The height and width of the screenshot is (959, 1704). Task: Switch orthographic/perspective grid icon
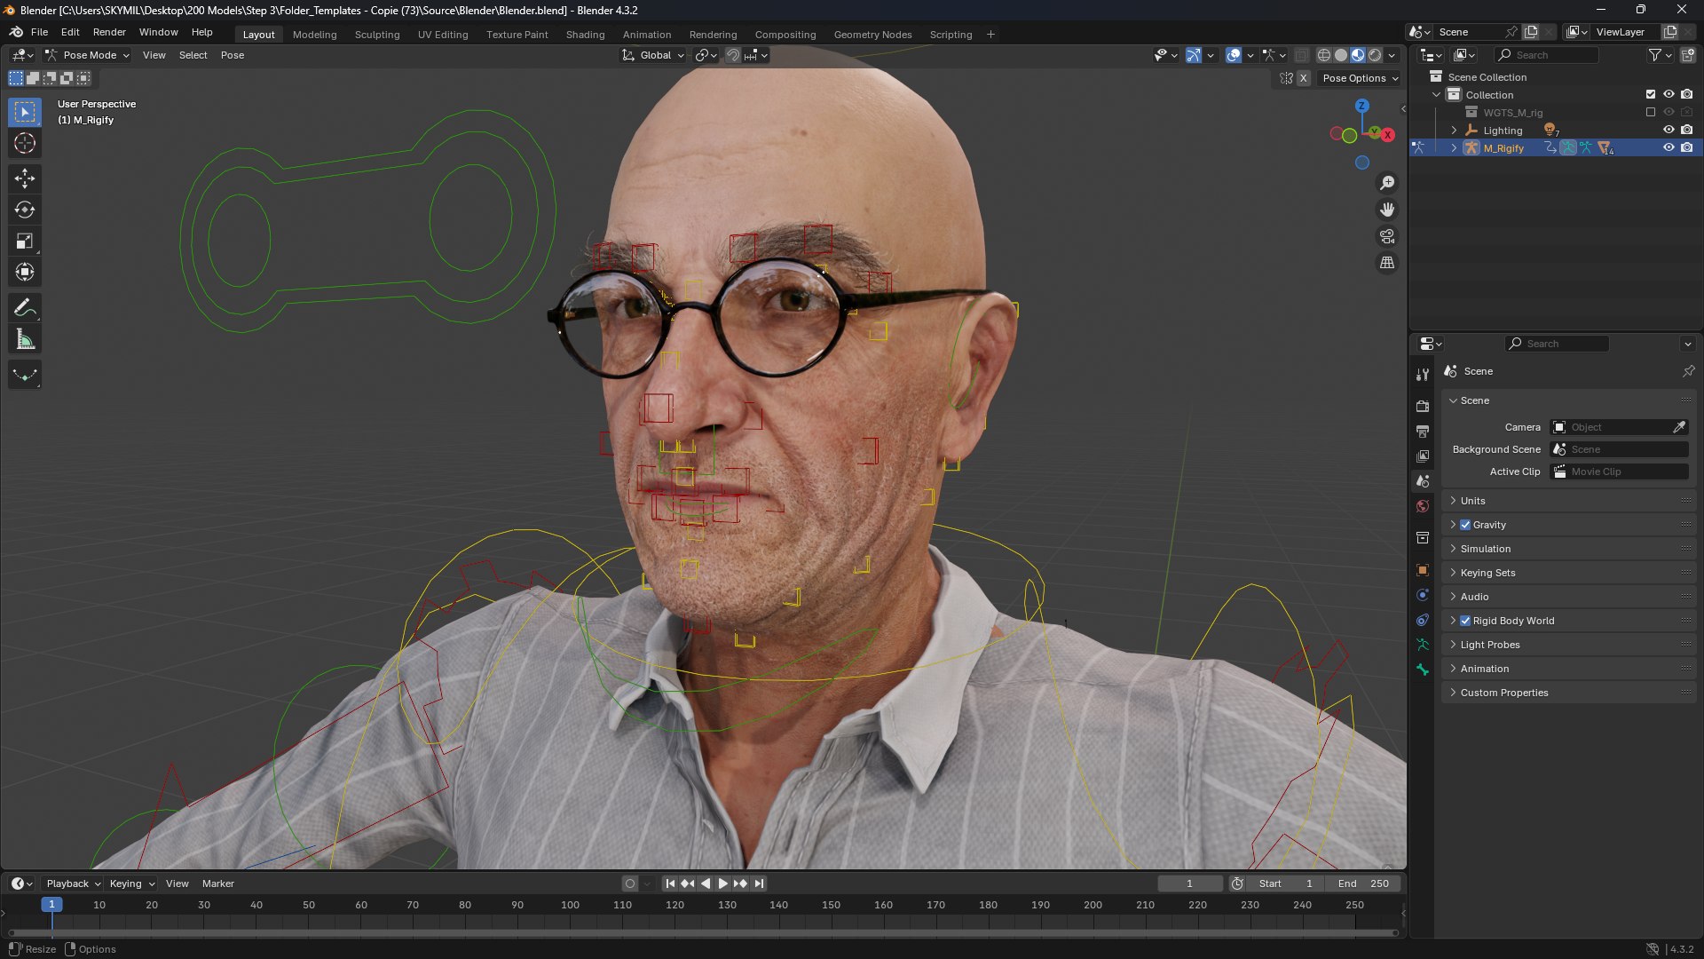[x=1387, y=263]
